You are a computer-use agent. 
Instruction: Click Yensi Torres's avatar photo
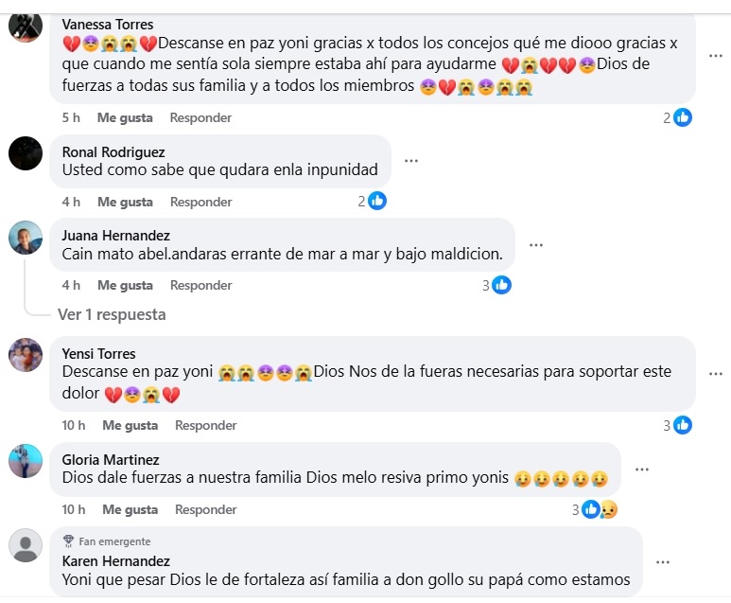tap(26, 355)
